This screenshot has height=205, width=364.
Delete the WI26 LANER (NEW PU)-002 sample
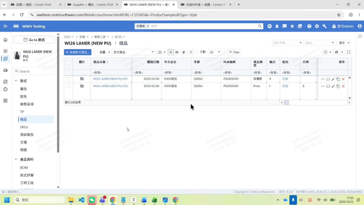click(343, 86)
